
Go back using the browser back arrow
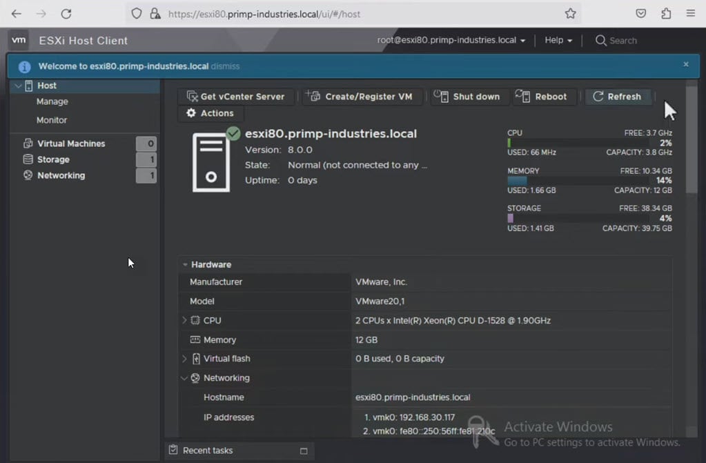[17, 14]
